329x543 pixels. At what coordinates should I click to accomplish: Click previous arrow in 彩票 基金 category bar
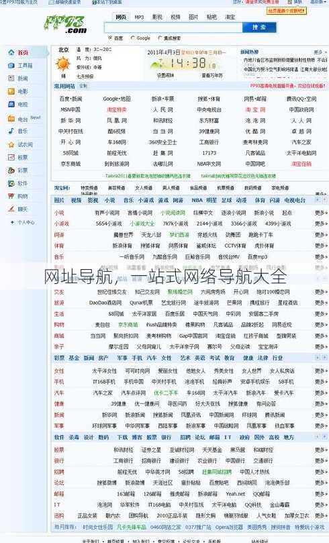click(x=317, y=358)
